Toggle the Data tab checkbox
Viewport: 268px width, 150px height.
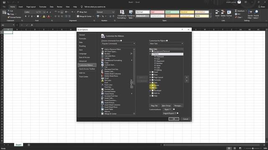pos(152,82)
